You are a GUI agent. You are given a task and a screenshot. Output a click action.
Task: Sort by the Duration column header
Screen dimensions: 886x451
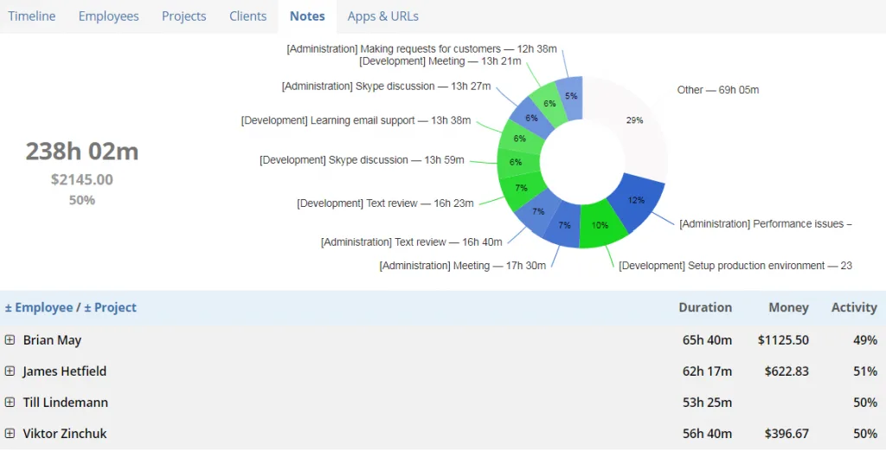(705, 307)
